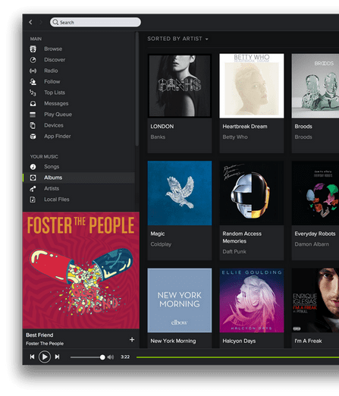Click the Play button

click(45, 357)
